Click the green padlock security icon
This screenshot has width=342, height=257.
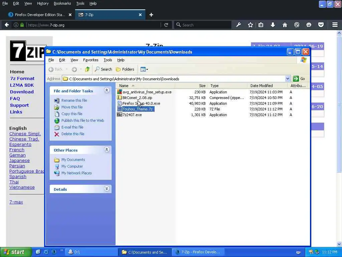(22, 25)
